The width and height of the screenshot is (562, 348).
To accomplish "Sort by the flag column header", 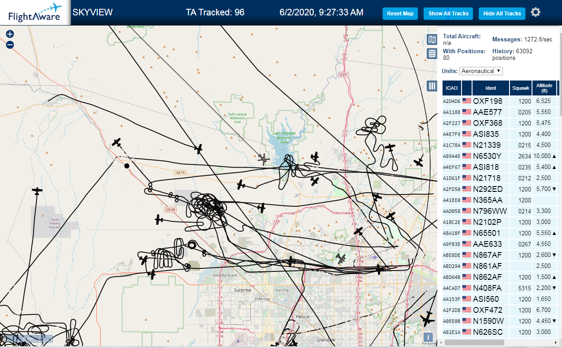I will (467, 88).
